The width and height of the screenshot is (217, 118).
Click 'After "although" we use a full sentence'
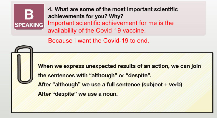pyautogui.click(x=89, y=85)
